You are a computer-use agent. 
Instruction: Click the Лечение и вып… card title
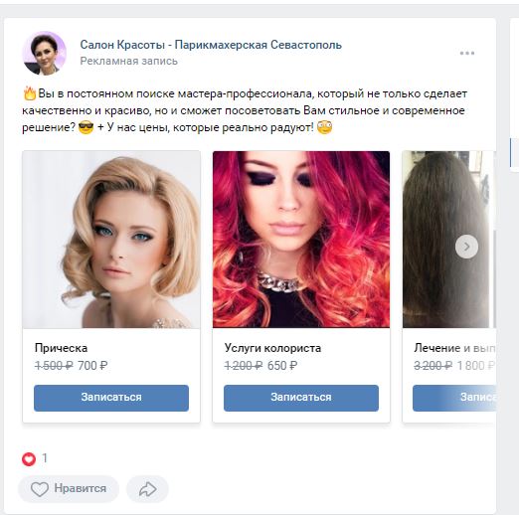click(x=454, y=348)
